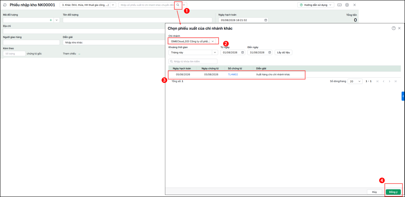This screenshot has height=197, width=405.
Task: Click the Diễn giải field 'Nhập kho khác'
Action: click(114, 42)
